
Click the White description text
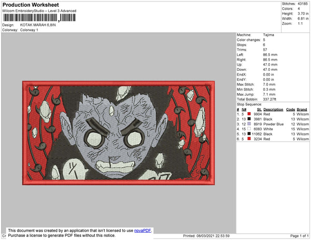point(268,129)
